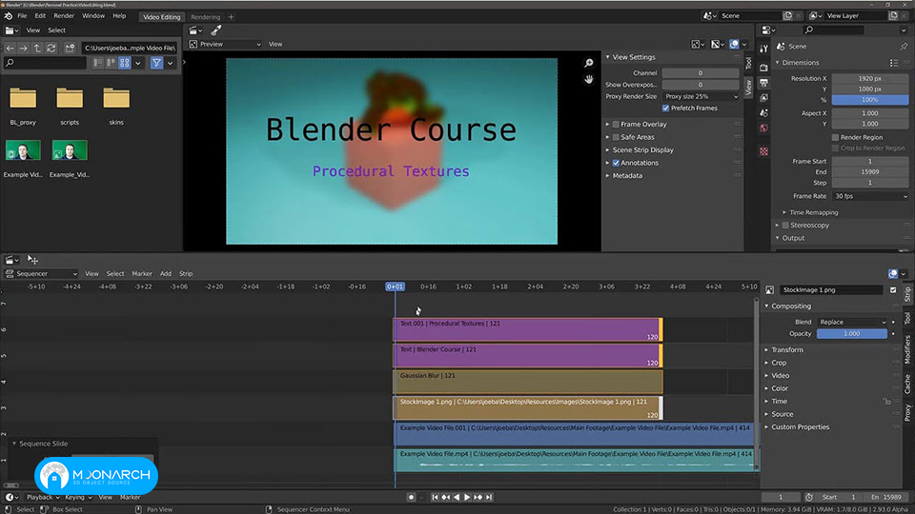This screenshot has width=915, height=514.
Task: Click the play button in timeline controls
Action: 467,497
